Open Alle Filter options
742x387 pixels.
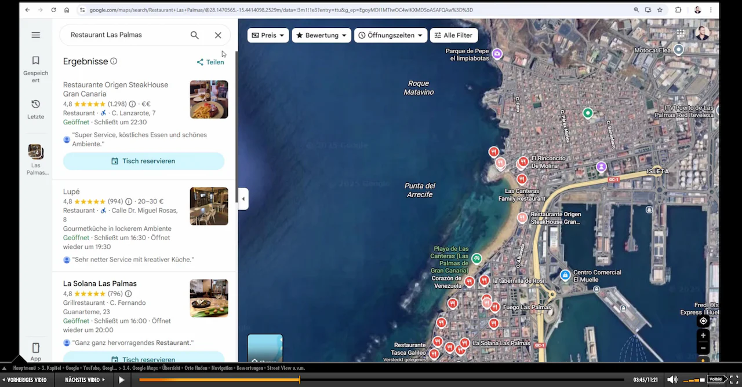454,35
